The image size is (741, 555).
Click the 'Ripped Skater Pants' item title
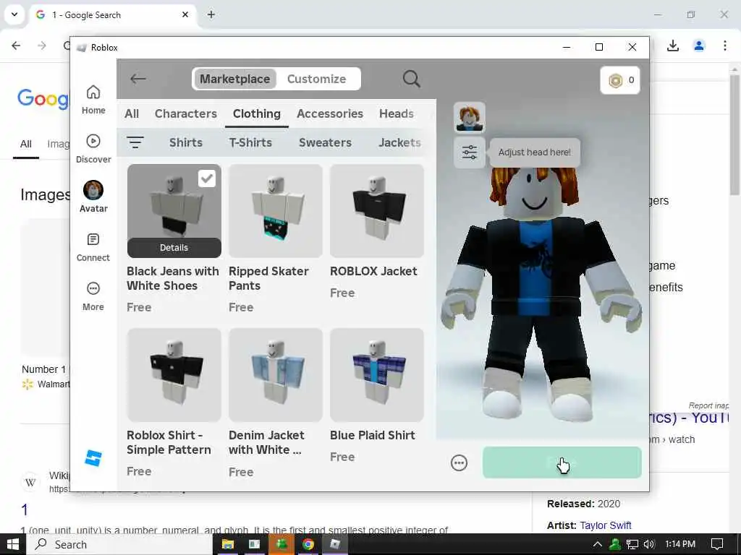268,278
